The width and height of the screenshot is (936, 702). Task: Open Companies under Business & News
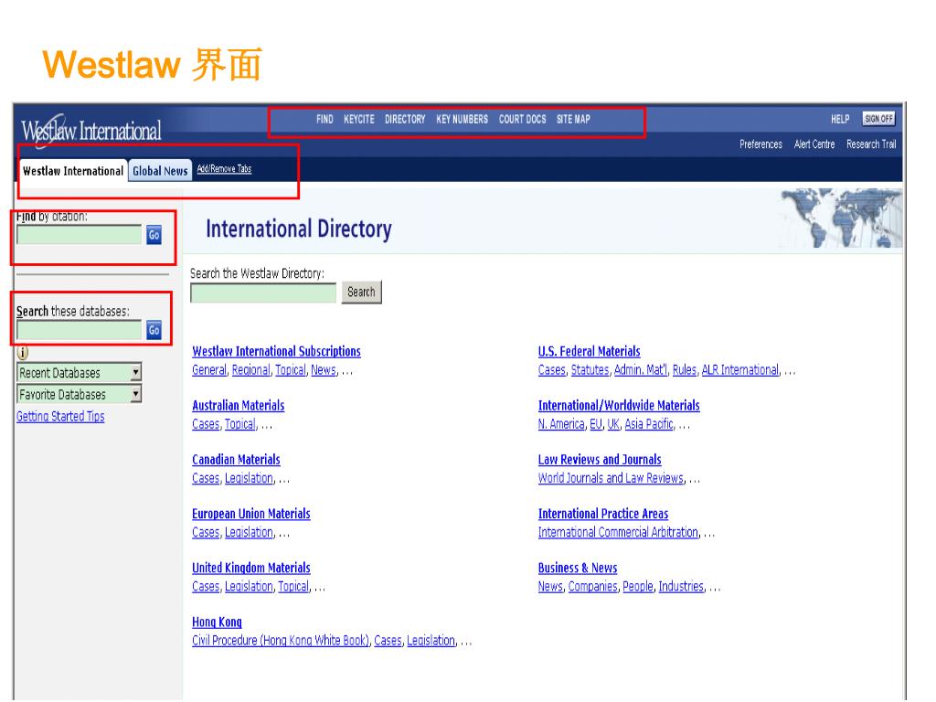[x=592, y=587]
